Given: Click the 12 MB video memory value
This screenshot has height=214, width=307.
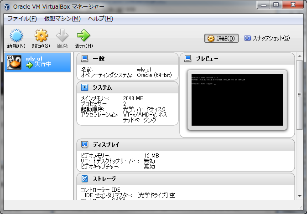Looking at the screenshot, I should click(x=152, y=156).
